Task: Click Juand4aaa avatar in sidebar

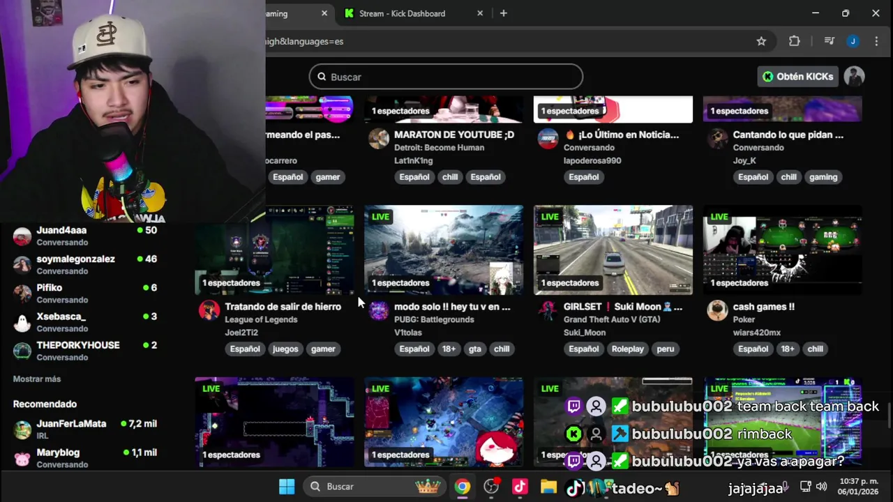Action: [22, 236]
